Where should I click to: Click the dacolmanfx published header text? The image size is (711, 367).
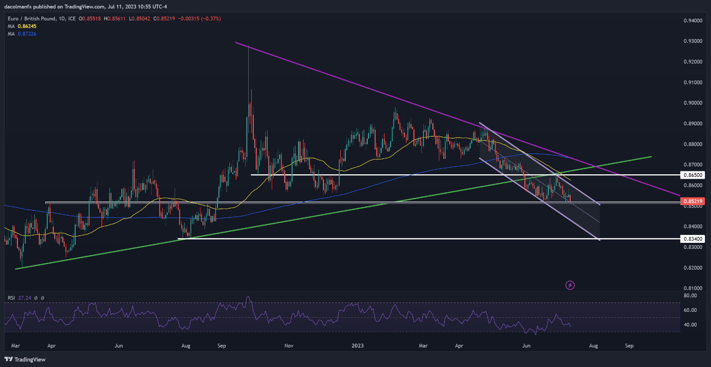87,7
